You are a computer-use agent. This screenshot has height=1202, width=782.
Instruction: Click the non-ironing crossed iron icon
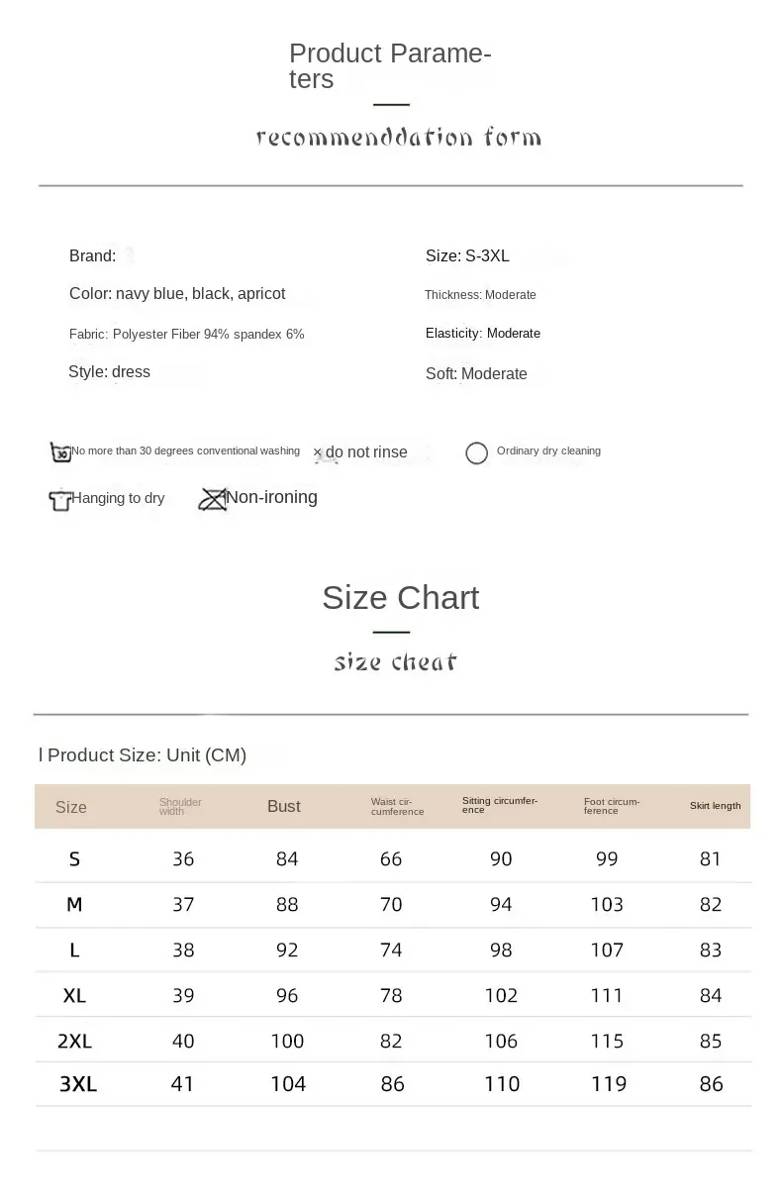(x=212, y=498)
